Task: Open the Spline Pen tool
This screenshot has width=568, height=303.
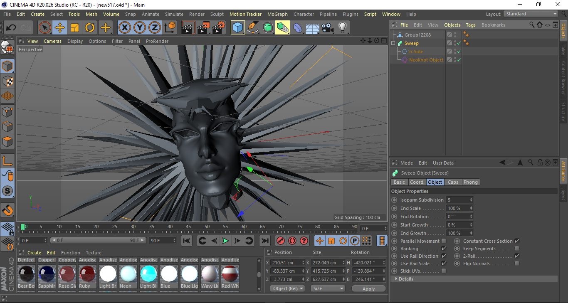Action: 253,28
